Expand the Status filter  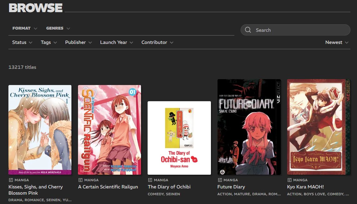[22, 42]
